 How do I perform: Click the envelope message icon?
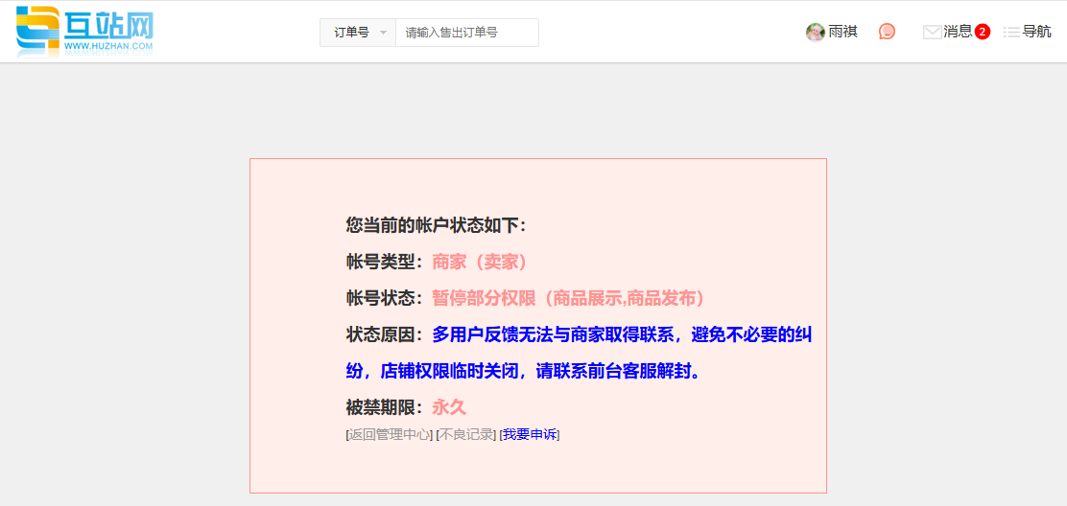click(x=932, y=32)
